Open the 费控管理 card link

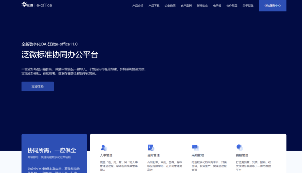coord(242,155)
